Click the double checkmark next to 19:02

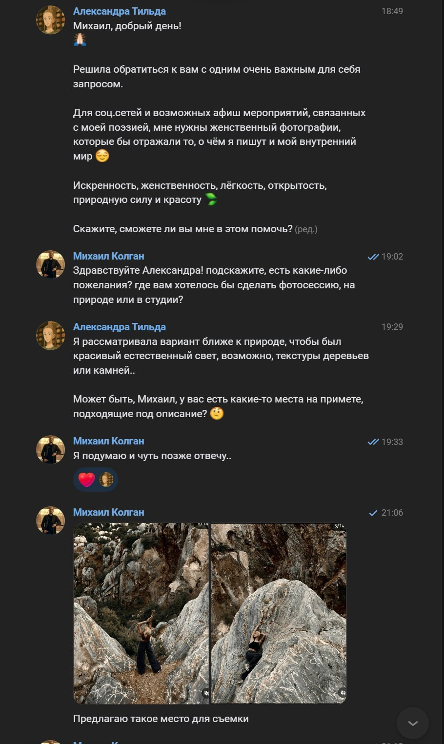coord(375,256)
